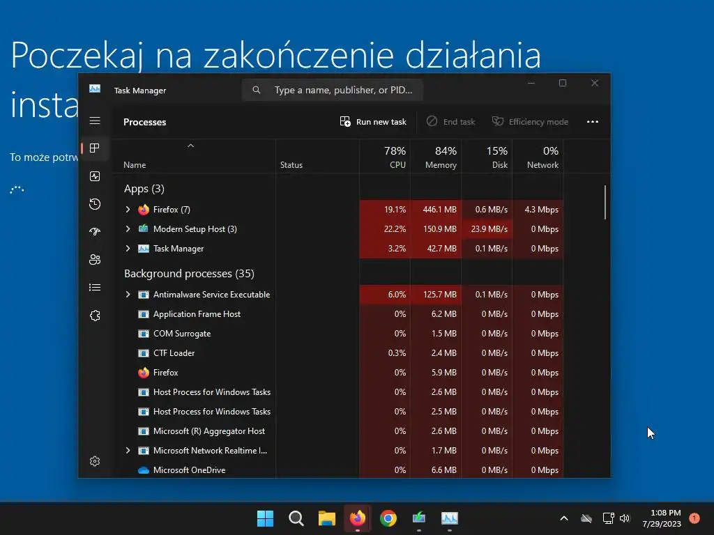The height and width of the screenshot is (535, 714).
Task: Sort by the Status column header
Action: tap(317, 157)
